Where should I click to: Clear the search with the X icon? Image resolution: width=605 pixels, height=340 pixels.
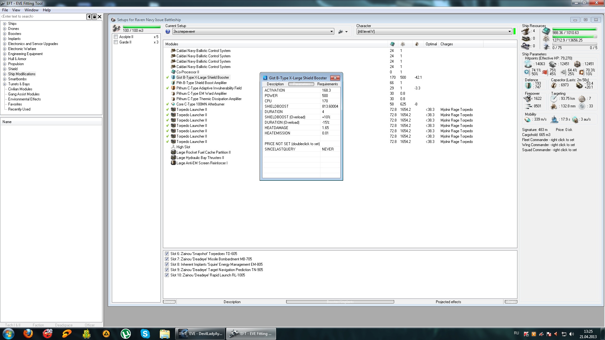point(100,17)
